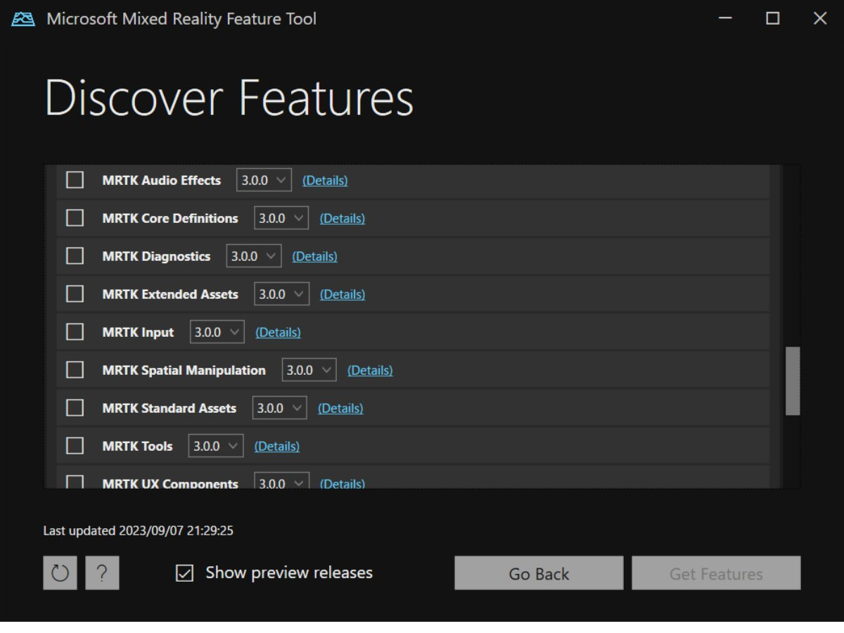Open MRTK Audio Effects version dropdown
Screen dimensions: 844x633
click(x=264, y=180)
